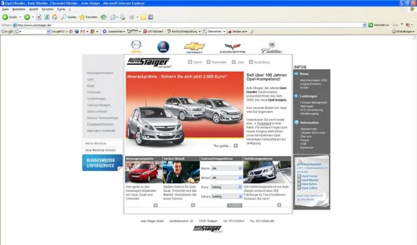
Task: Click the Google toolbar search box
Action: pos(33,31)
